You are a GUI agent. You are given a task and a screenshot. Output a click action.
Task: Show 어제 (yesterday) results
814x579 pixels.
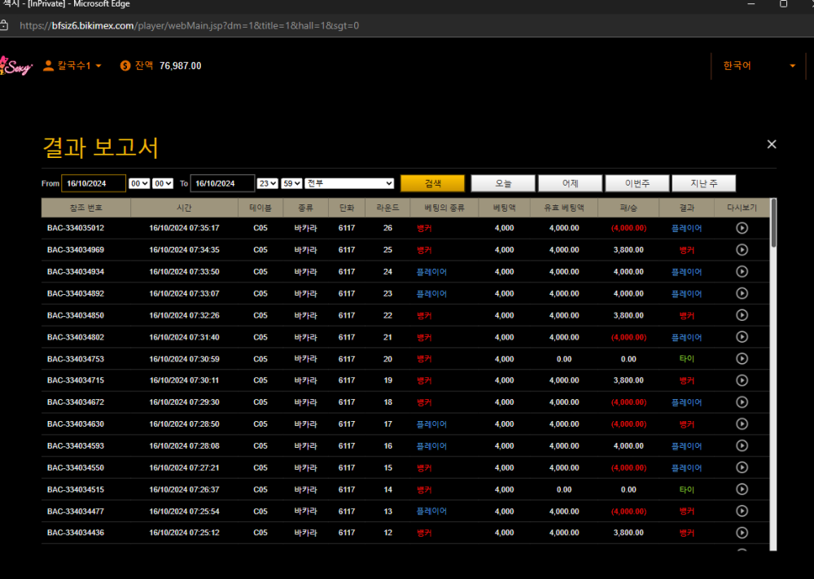click(x=571, y=183)
